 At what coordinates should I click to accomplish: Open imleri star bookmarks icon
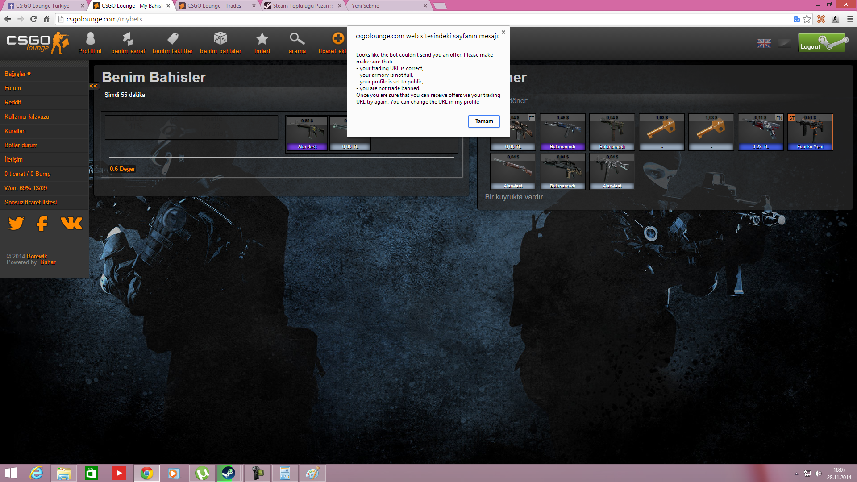click(x=262, y=43)
